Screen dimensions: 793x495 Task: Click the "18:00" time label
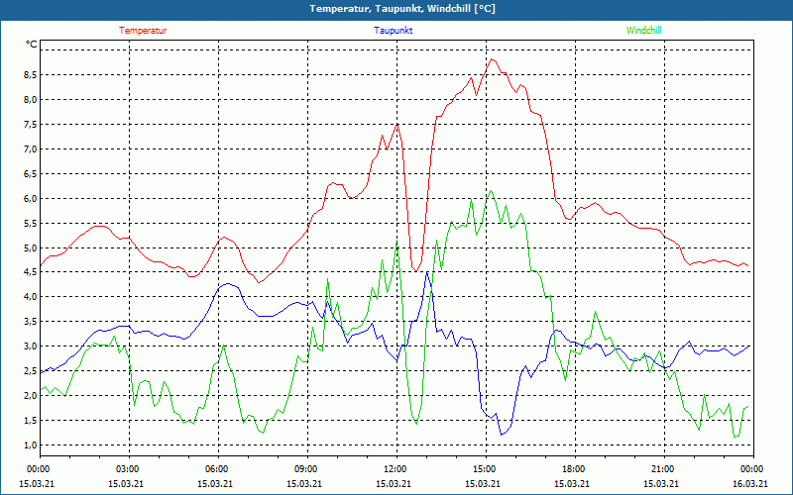click(x=572, y=469)
